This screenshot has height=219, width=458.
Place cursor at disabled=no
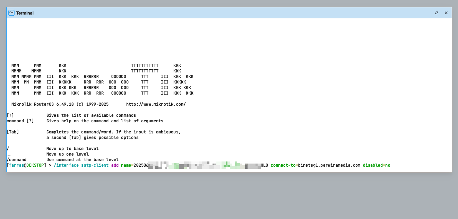pyautogui.click(x=376, y=165)
